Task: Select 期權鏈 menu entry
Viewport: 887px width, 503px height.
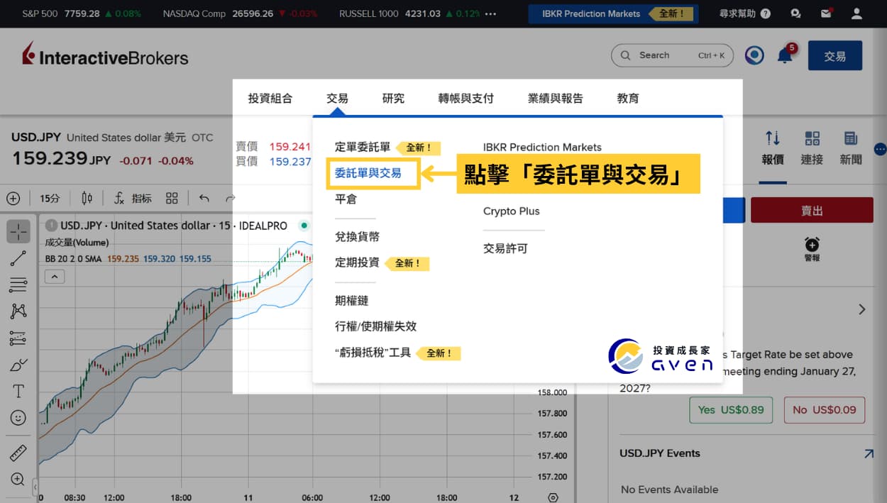Action: point(351,301)
